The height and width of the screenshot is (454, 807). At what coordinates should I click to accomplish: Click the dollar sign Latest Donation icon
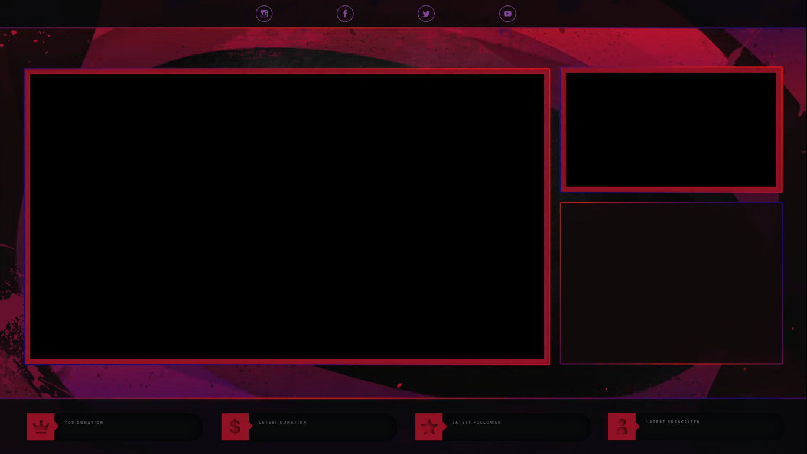coord(235,427)
